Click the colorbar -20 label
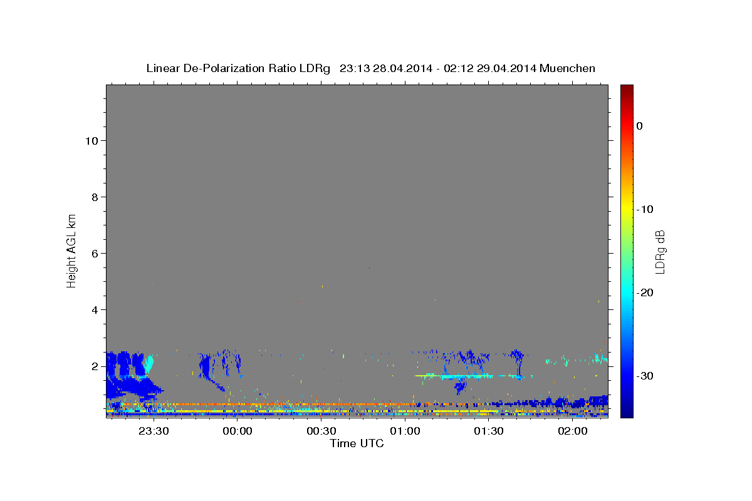752x501 pixels. click(645, 292)
